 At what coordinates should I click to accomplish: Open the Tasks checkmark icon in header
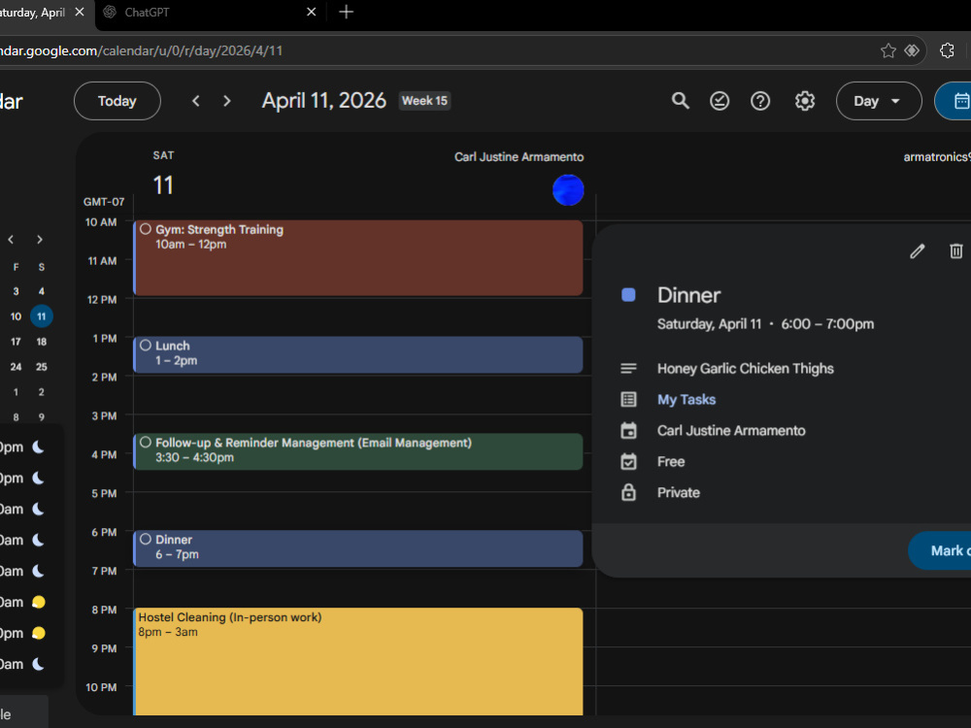tap(720, 101)
